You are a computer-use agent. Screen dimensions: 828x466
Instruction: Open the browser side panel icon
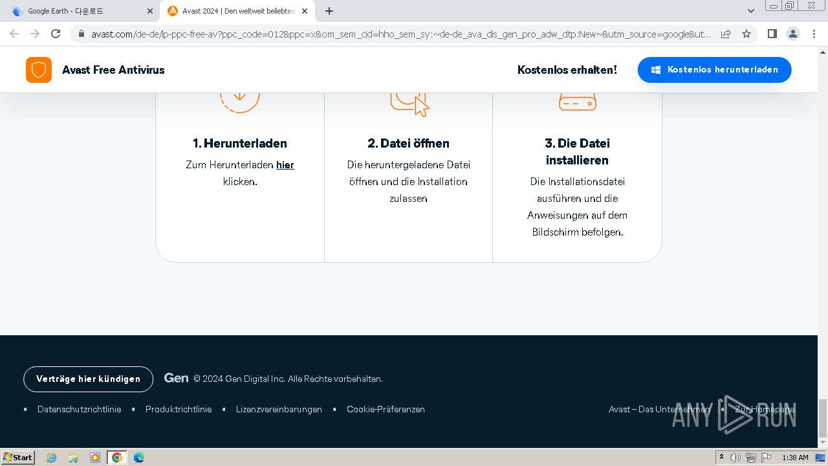(x=772, y=34)
